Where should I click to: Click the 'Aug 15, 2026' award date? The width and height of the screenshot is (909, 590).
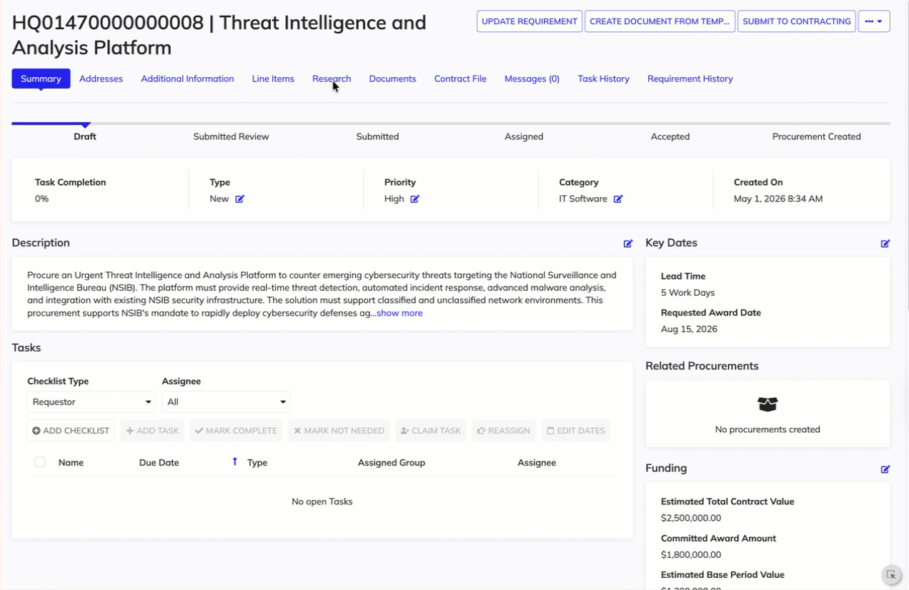pyautogui.click(x=689, y=329)
